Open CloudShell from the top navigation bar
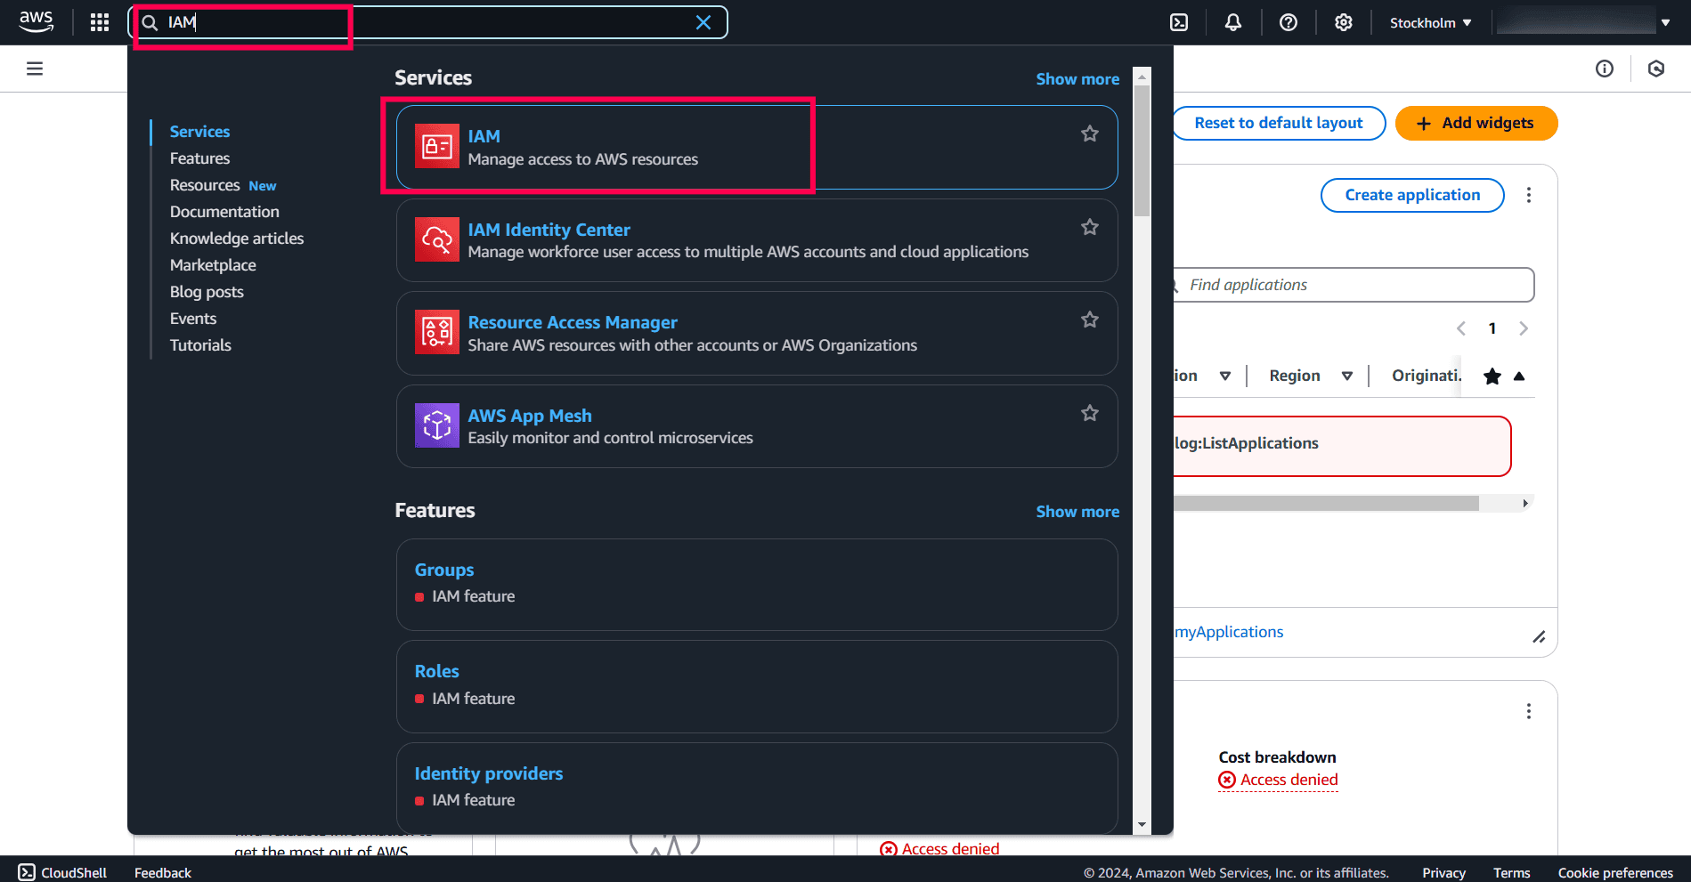The height and width of the screenshot is (882, 1691). point(1178,21)
